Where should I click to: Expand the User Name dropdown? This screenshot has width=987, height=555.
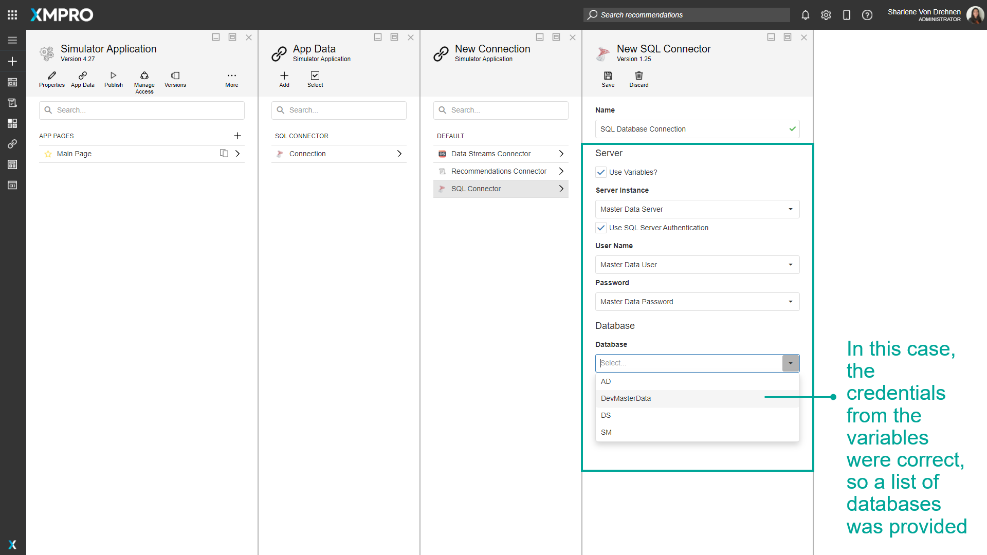[697, 265]
